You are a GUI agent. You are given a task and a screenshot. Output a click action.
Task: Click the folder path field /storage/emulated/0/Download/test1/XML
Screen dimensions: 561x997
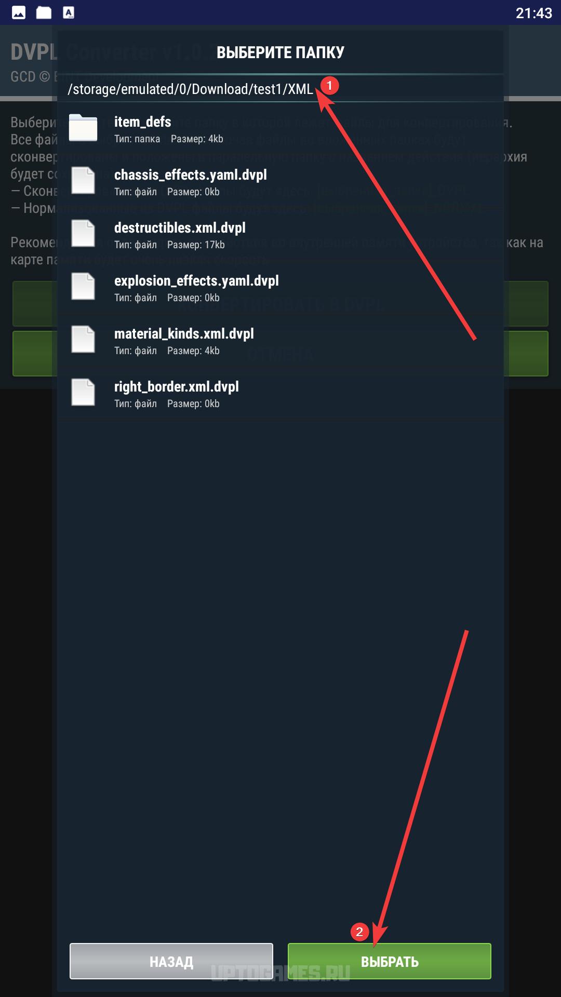[280, 89]
